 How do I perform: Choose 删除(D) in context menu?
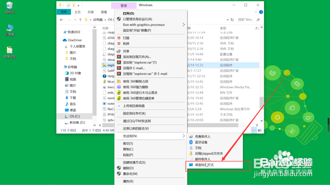pyautogui.click(x=151, y=168)
